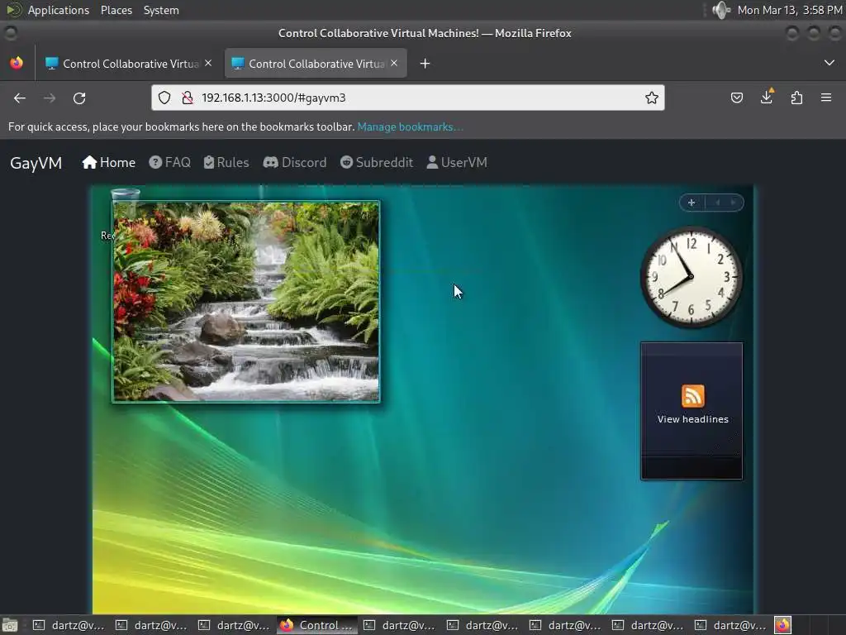Screen dimensions: 846x635
Task: Open the Firefox hamburger application menu
Action: tap(826, 98)
